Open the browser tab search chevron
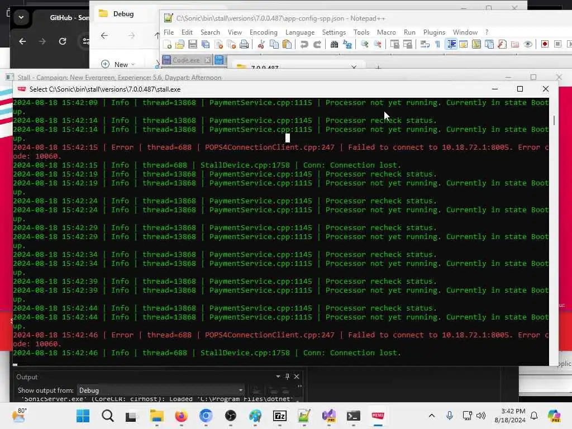The height and width of the screenshot is (429, 572). [x=21, y=17]
